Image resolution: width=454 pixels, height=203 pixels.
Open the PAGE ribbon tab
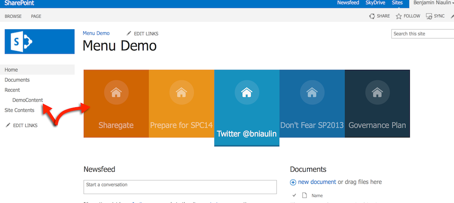click(36, 16)
